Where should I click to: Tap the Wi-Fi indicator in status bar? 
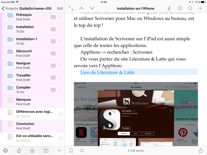pos(17,2)
